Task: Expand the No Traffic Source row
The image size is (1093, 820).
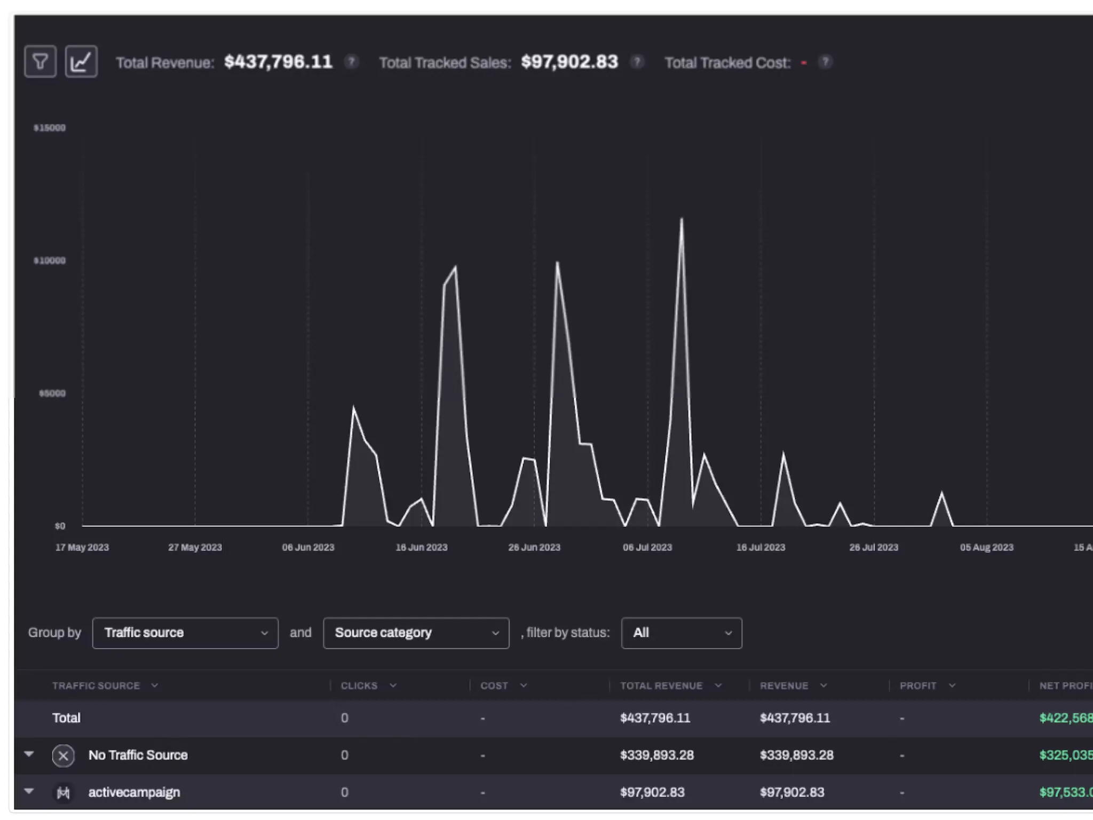Action: coord(29,754)
